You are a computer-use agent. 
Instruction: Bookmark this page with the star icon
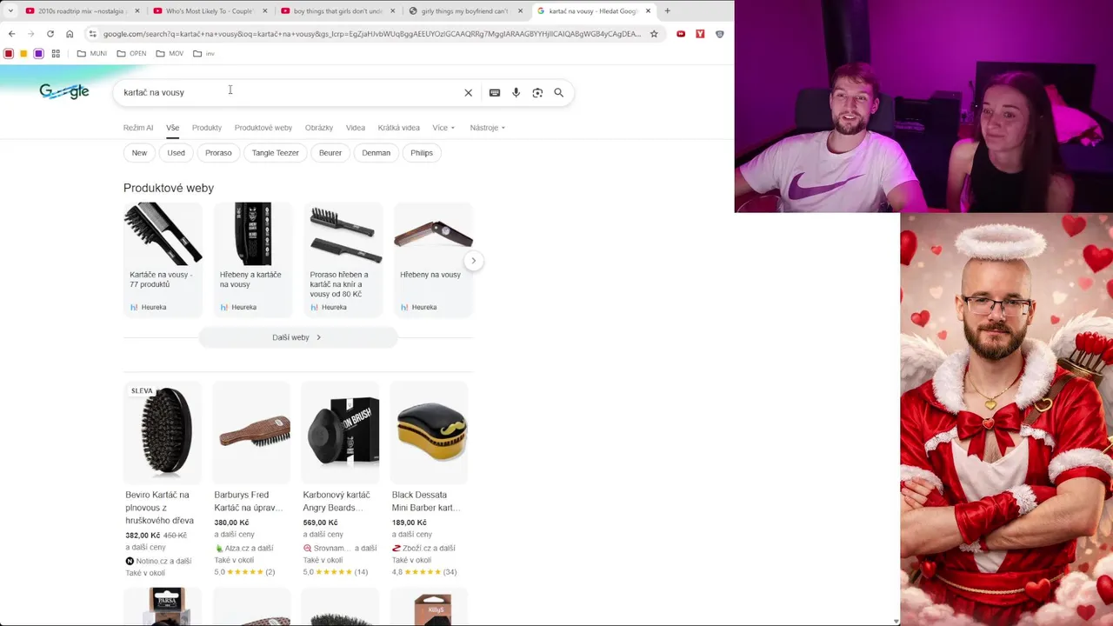point(654,34)
